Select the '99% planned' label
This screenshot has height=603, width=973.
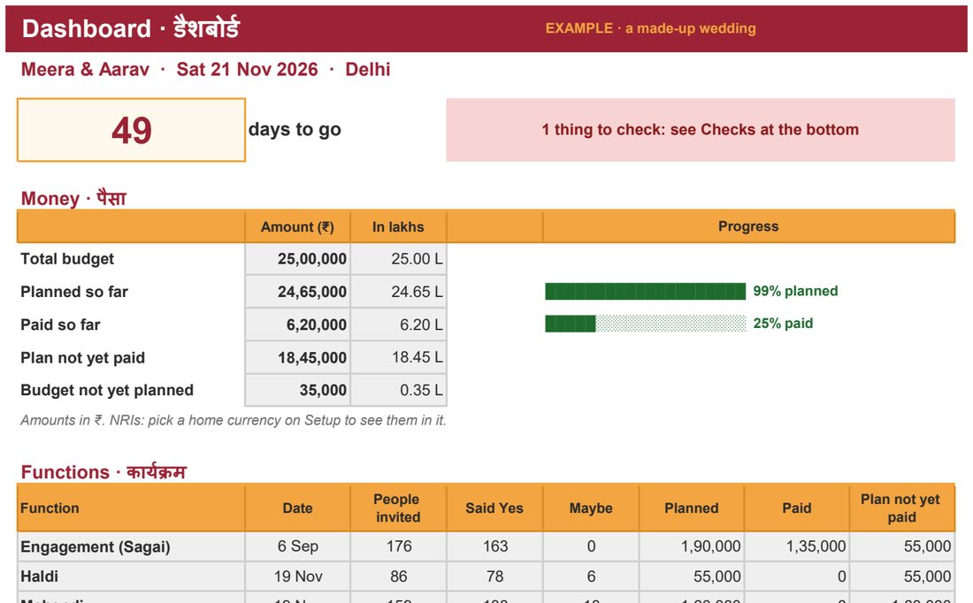tap(795, 291)
